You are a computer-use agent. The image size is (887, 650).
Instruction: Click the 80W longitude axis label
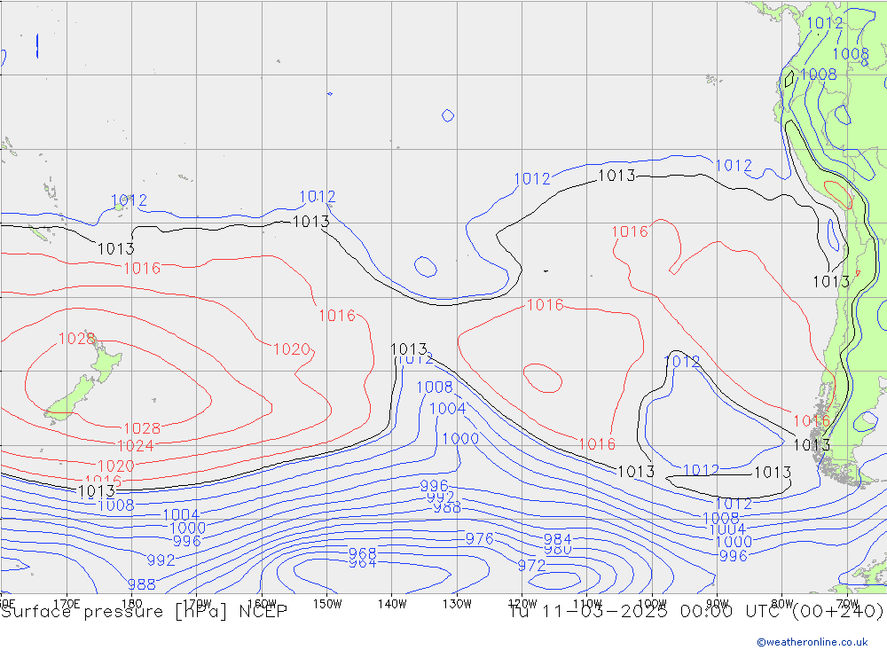pos(782,604)
